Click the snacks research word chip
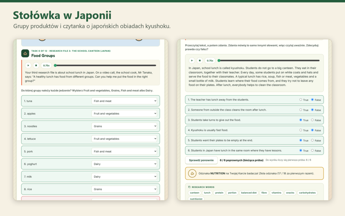 tap(290, 193)
